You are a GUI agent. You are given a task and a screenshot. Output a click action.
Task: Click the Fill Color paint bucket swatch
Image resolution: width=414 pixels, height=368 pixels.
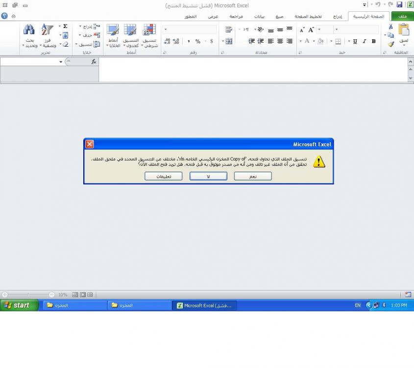(320, 41)
